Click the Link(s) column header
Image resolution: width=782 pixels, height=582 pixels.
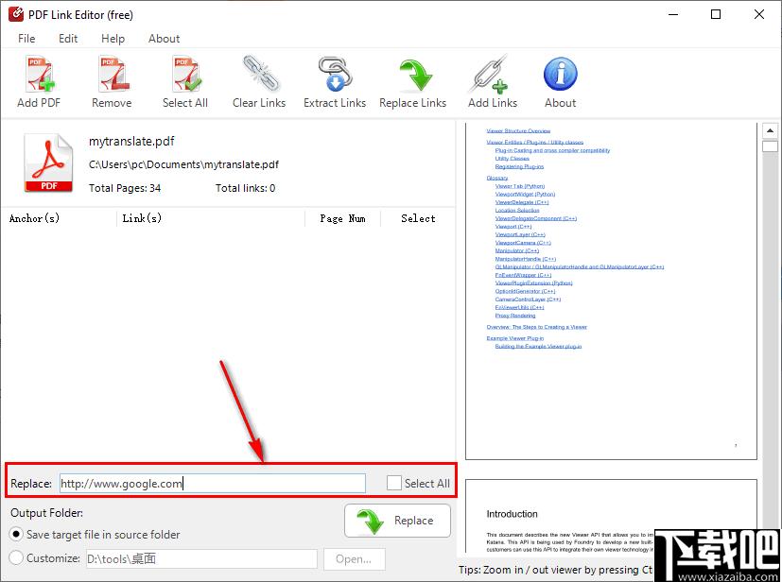142,218
